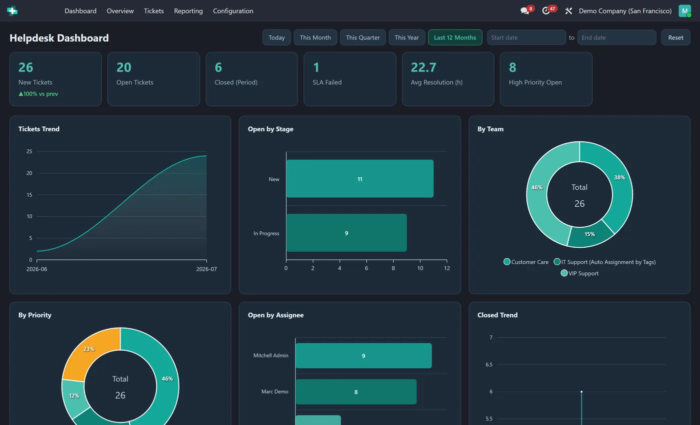Open the Open Tickets card
The image size is (700, 425).
pos(153,79)
